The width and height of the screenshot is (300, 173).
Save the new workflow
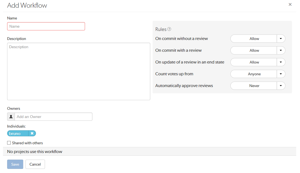15,164
